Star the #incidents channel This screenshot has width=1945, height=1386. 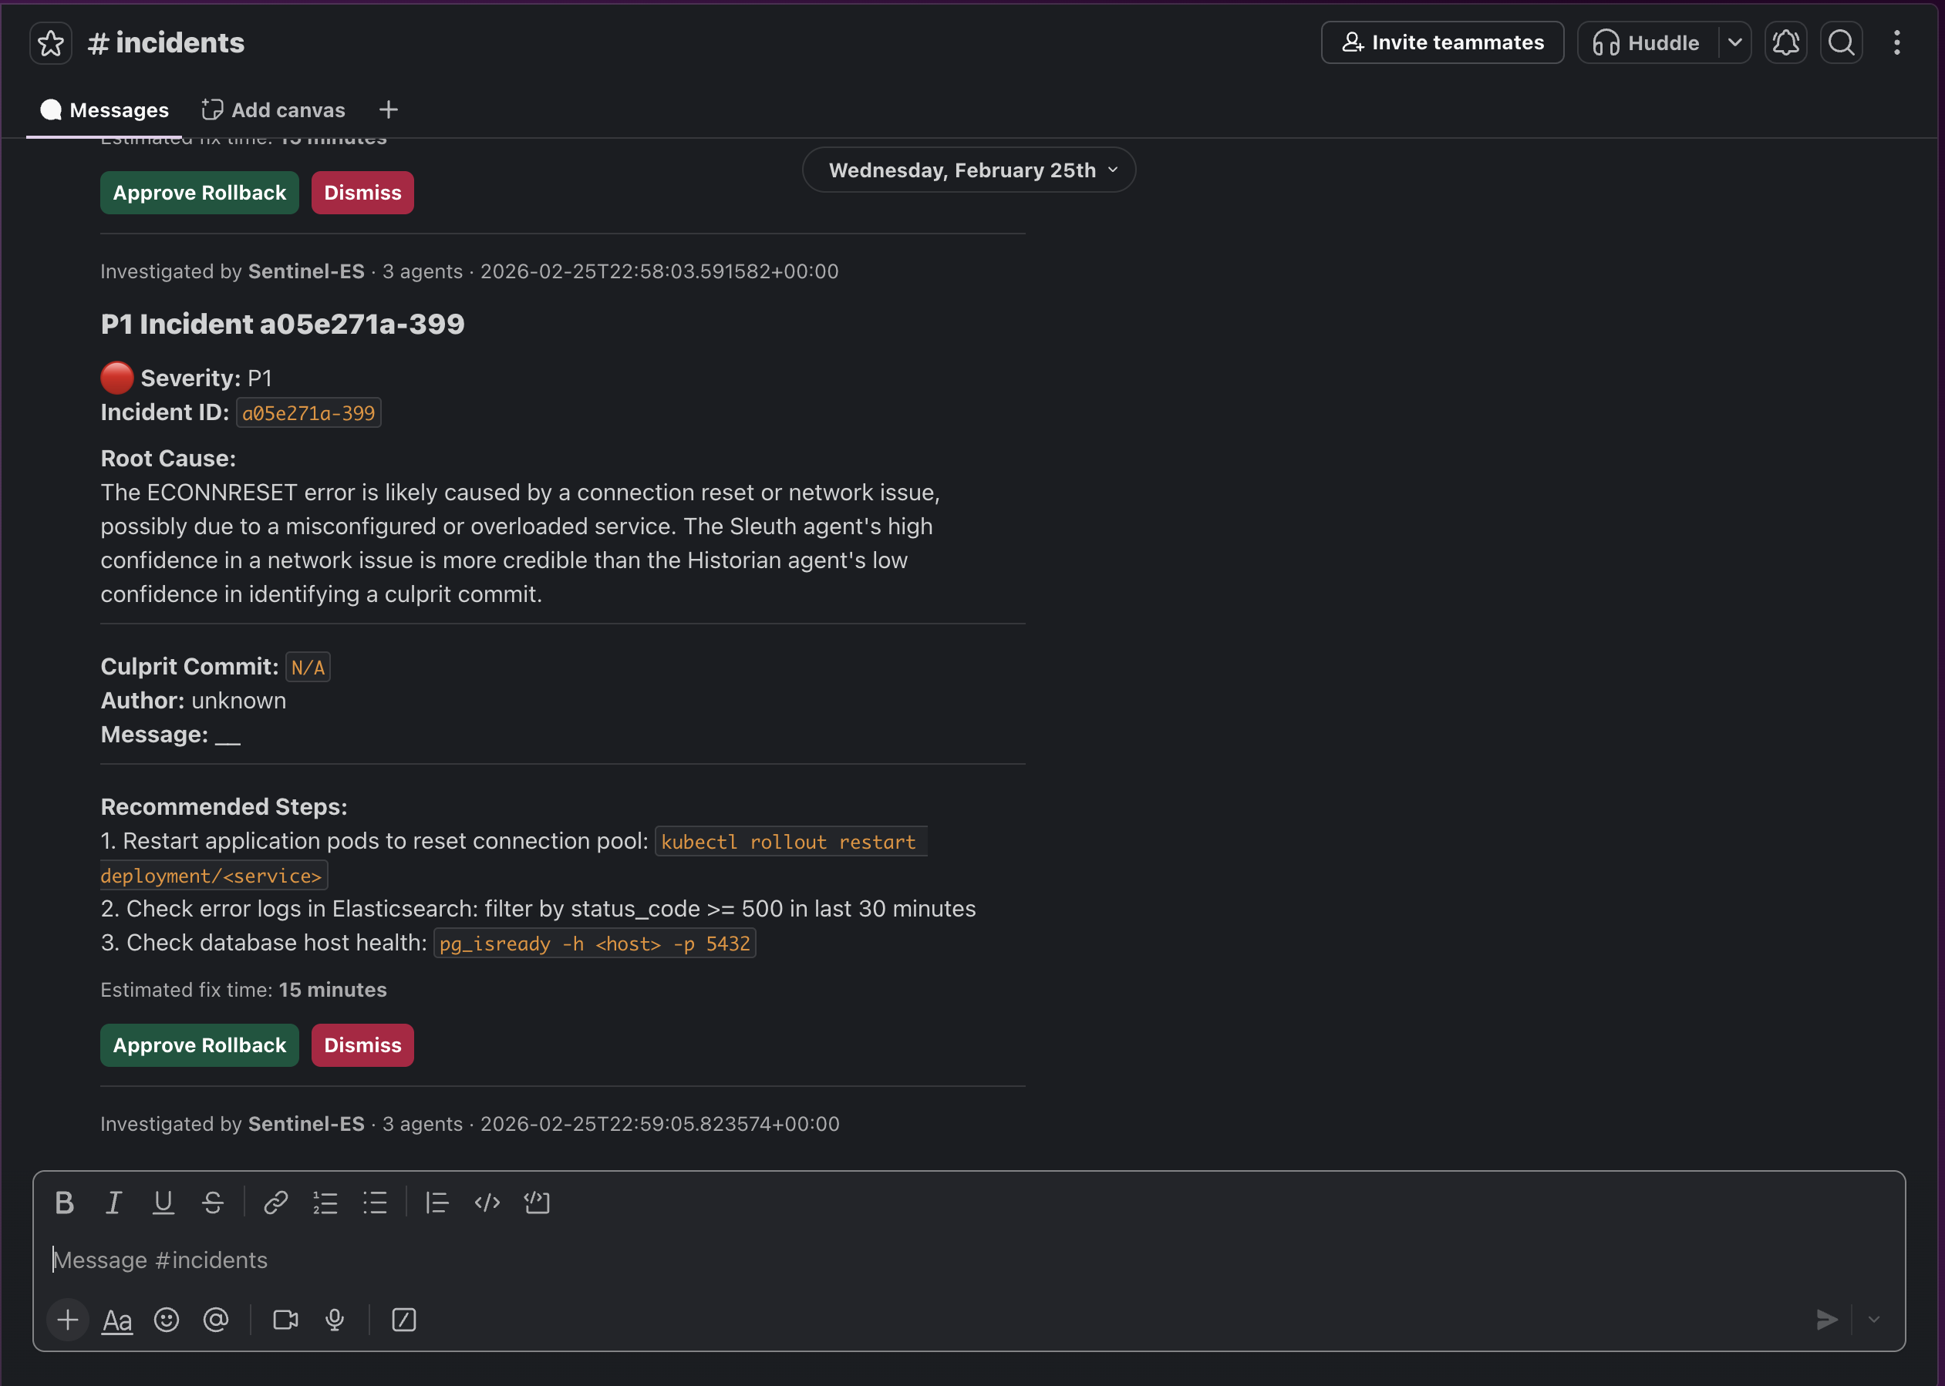[50, 42]
